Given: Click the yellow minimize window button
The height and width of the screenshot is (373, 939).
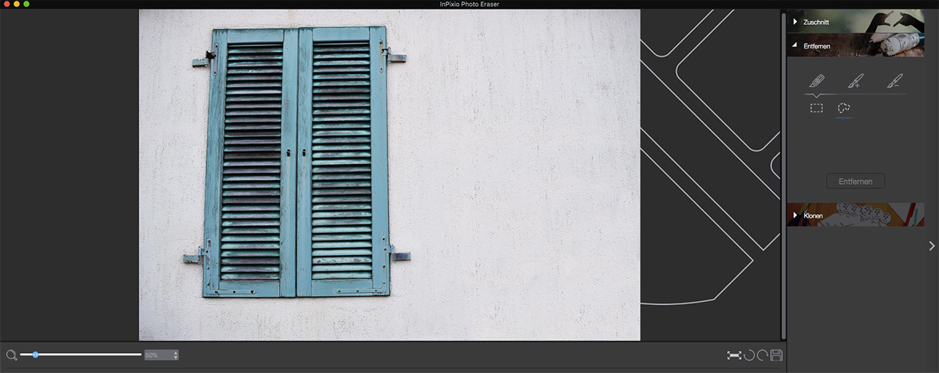Looking at the screenshot, I should click(x=17, y=4).
